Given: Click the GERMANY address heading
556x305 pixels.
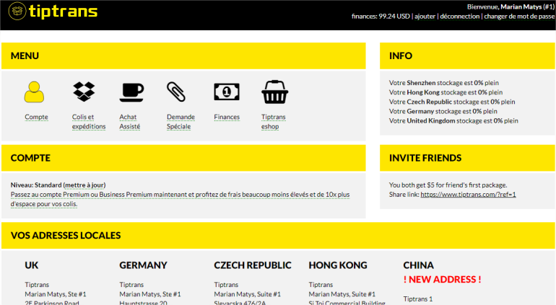Looking at the screenshot, I should [x=143, y=265].
